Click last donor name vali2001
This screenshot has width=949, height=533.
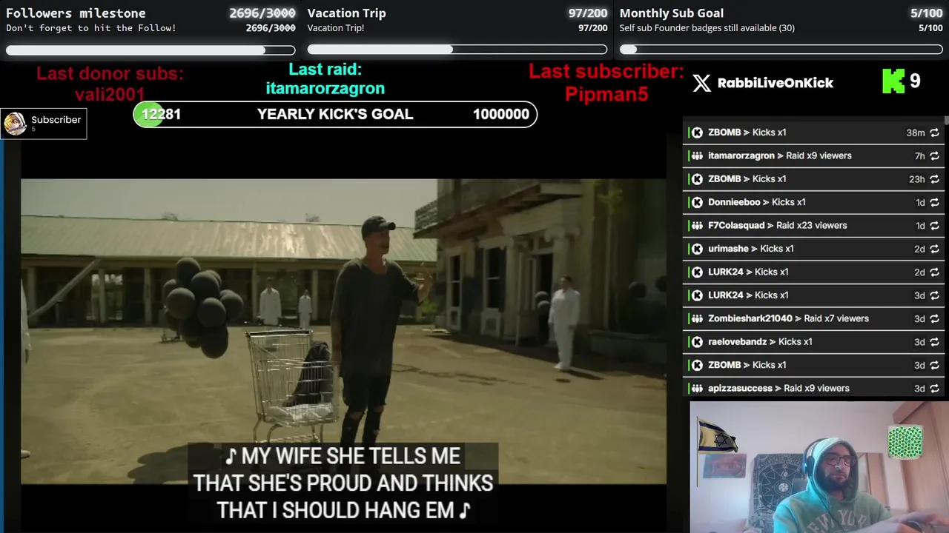[x=110, y=94]
